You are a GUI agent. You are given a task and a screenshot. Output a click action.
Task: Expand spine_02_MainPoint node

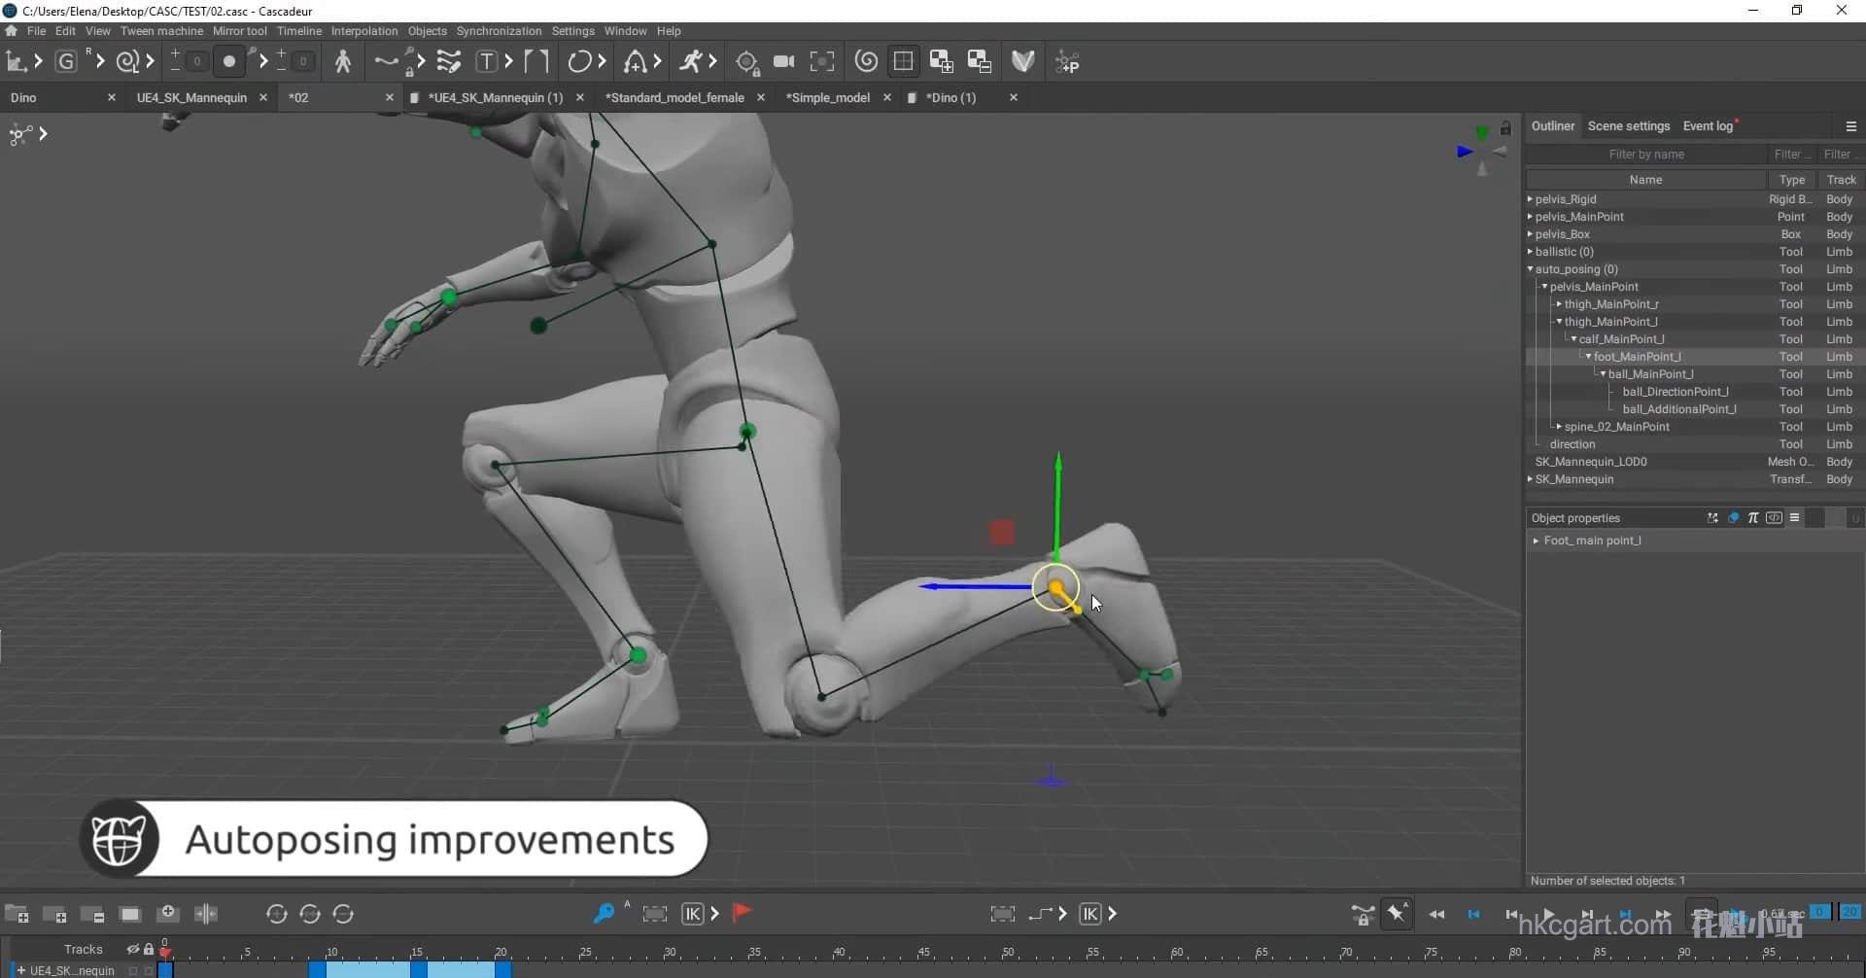1559,426
